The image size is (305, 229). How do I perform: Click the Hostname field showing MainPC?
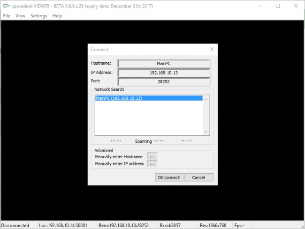point(164,64)
